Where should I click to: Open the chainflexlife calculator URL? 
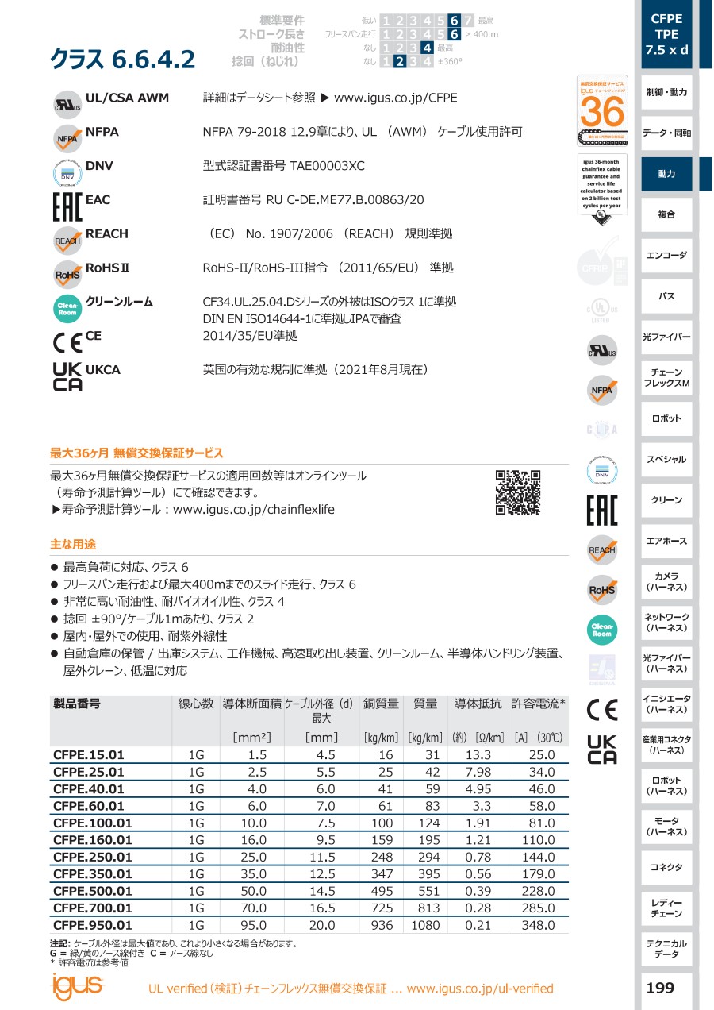253,510
